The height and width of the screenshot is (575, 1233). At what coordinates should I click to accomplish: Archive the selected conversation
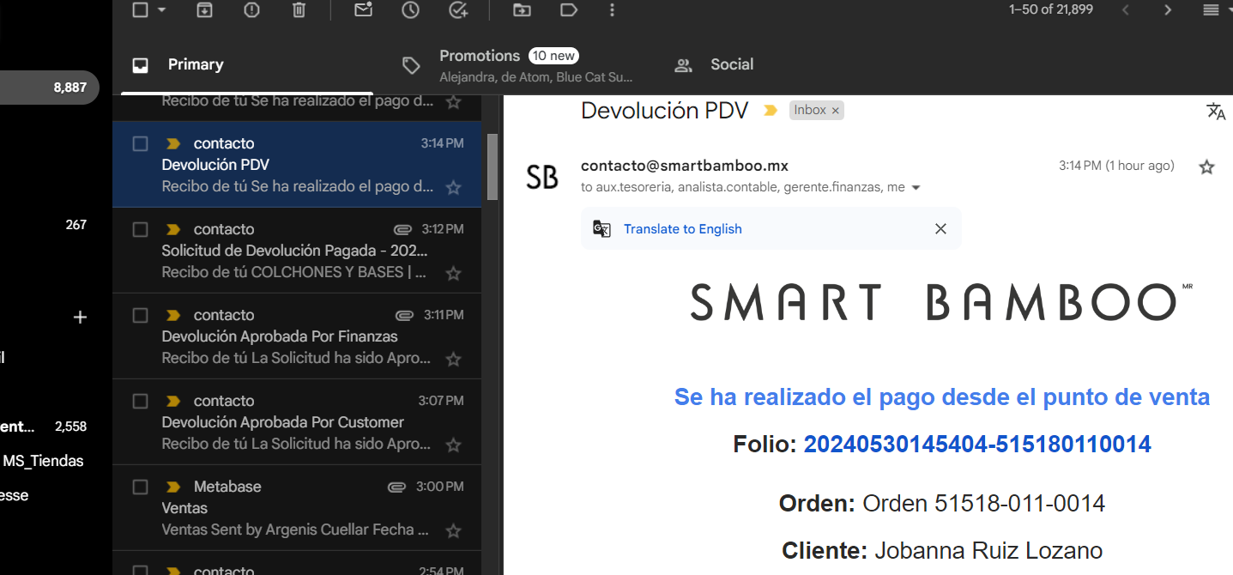coord(204,10)
